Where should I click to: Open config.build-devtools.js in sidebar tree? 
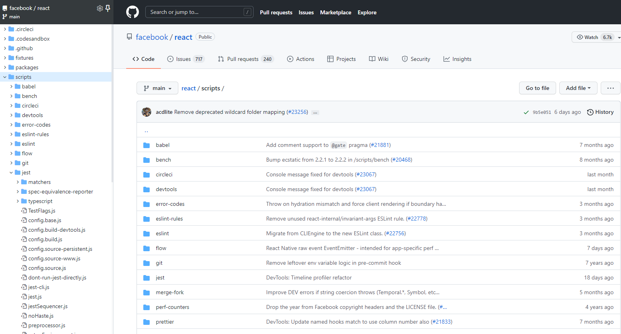pos(57,230)
